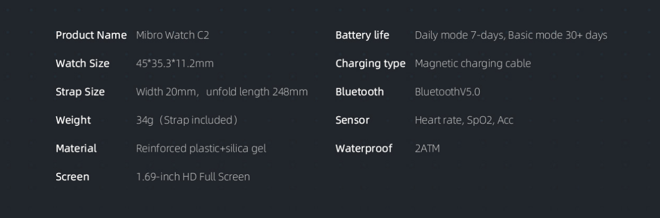Image resolution: width=660 pixels, height=218 pixels.
Task: Click the Weight label
Action: point(73,120)
